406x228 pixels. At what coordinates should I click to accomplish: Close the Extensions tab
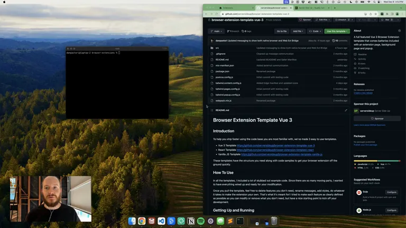click(253, 8)
